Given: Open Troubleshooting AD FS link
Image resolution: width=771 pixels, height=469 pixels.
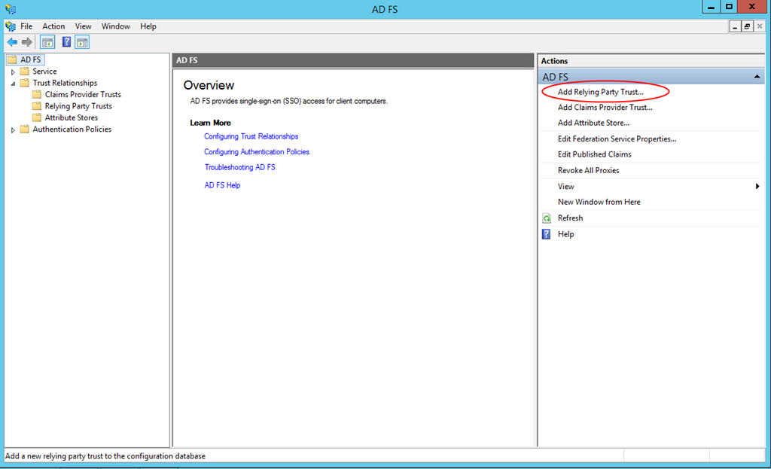Looking at the screenshot, I should point(240,167).
